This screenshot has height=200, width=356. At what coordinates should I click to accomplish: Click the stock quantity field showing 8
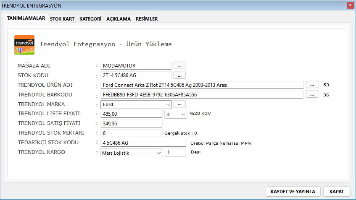tap(132, 133)
